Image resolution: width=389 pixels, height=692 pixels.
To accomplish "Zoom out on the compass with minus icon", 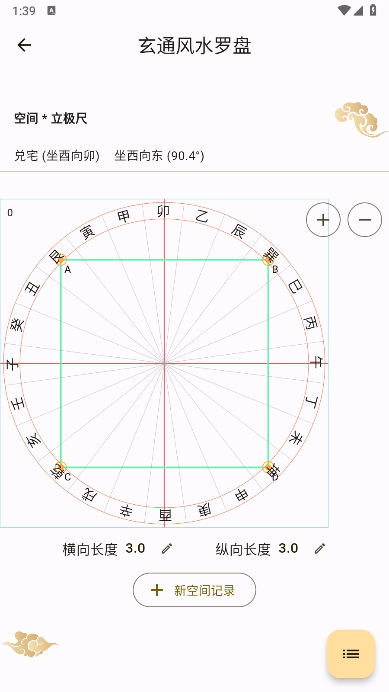I will (x=364, y=220).
